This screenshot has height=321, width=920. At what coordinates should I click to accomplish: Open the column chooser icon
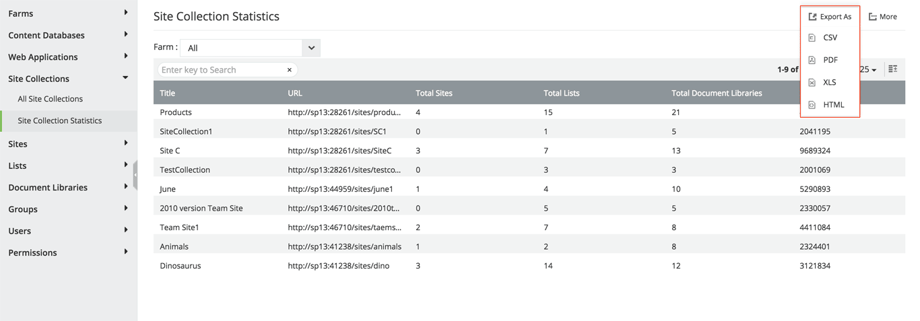coord(892,69)
